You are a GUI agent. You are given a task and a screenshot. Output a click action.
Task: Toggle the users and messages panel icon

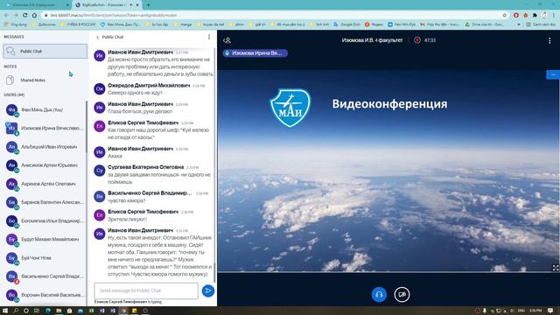click(227, 40)
